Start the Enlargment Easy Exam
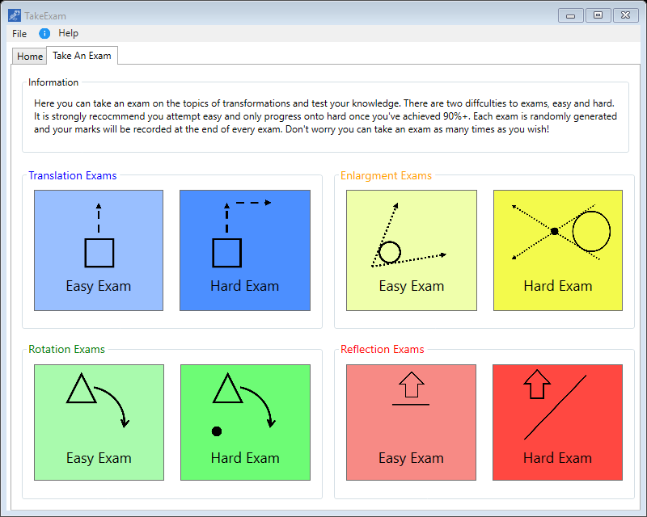The width and height of the screenshot is (647, 517). pos(412,250)
